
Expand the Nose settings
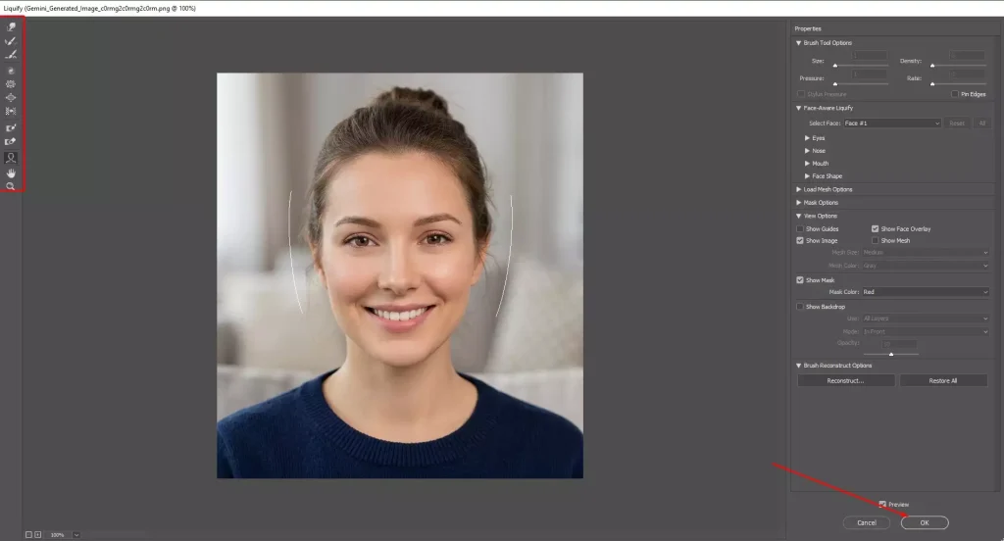[x=807, y=151]
